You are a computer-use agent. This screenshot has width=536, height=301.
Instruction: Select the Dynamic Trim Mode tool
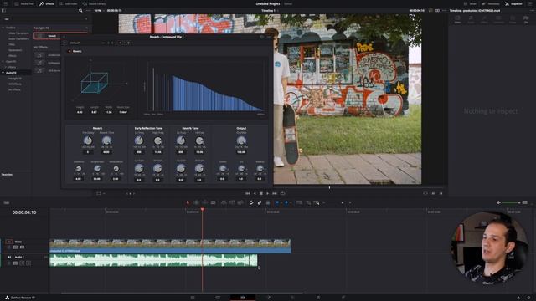pyautogui.click(x=204, y=202)
